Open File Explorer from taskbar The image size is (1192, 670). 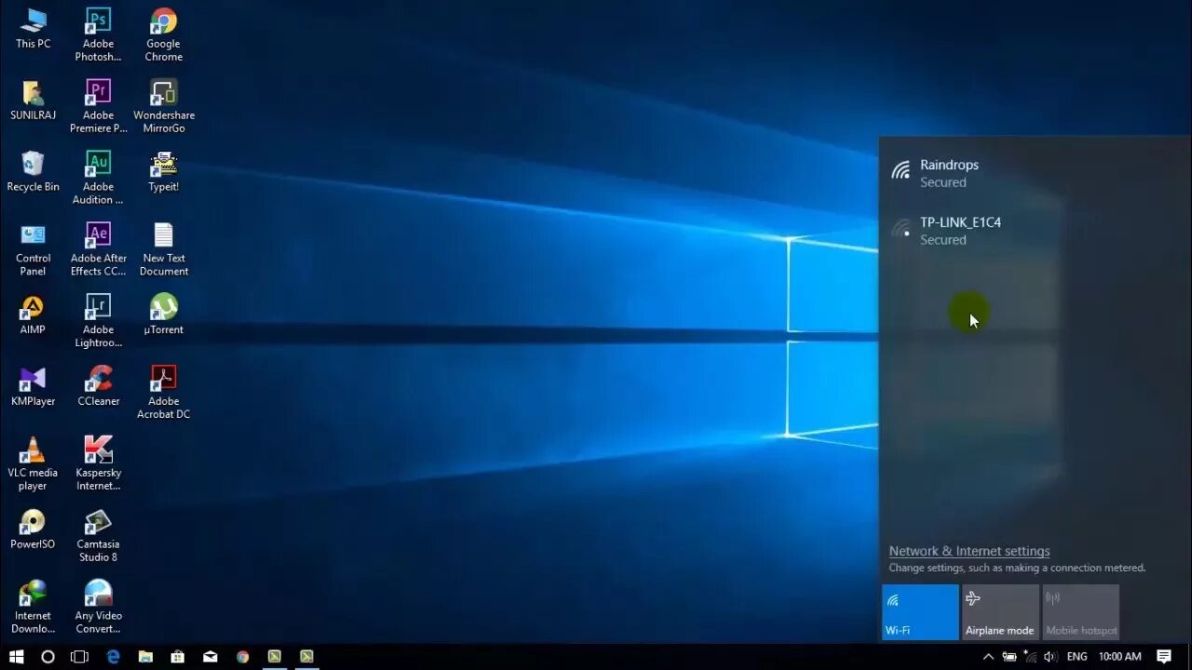click(145, 657)
